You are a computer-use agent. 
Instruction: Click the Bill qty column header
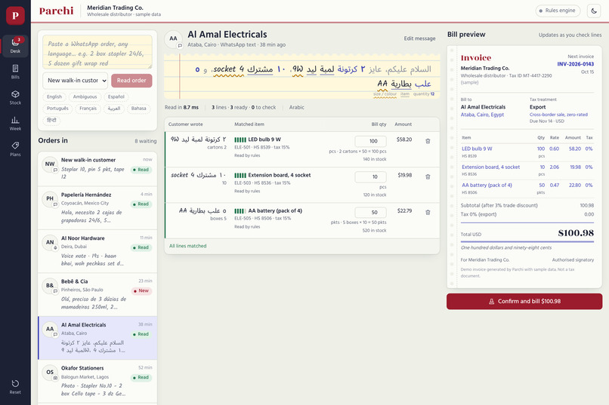(x=379, y=124)
